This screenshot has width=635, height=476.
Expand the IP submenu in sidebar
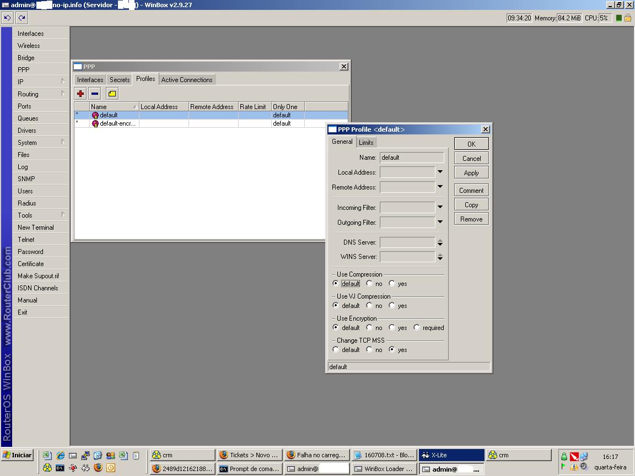tap(63, 82)
